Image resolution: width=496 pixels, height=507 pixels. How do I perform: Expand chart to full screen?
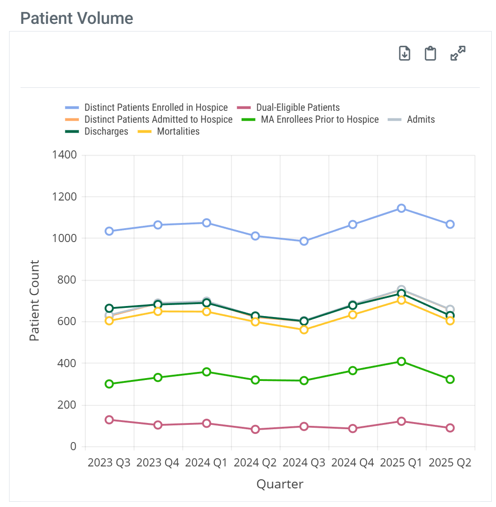458,53
